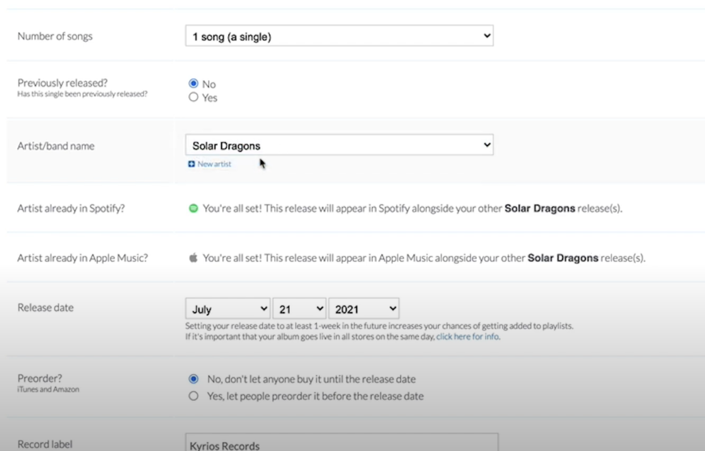The width and height of the screenshot is (705, 451).
Task: Click the Apple logo icon
Action: click(x=193, y=258)
